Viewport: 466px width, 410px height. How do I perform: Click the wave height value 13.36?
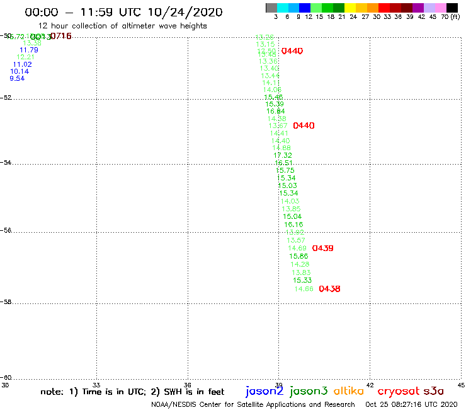(268, 61)
